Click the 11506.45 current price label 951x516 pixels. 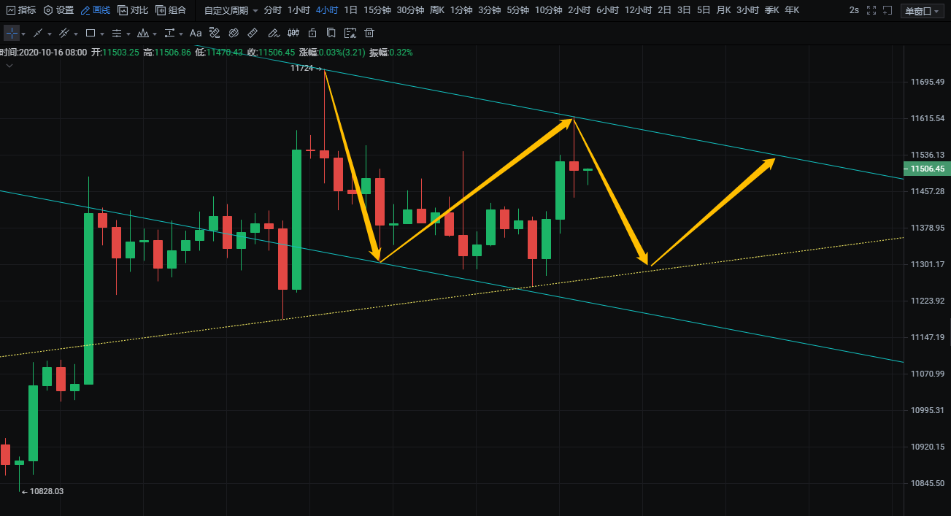pyautogui.click(x=927, y=169)
